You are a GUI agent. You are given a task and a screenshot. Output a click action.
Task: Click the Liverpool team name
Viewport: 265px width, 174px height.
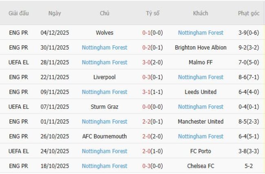[x=104, y=77]
